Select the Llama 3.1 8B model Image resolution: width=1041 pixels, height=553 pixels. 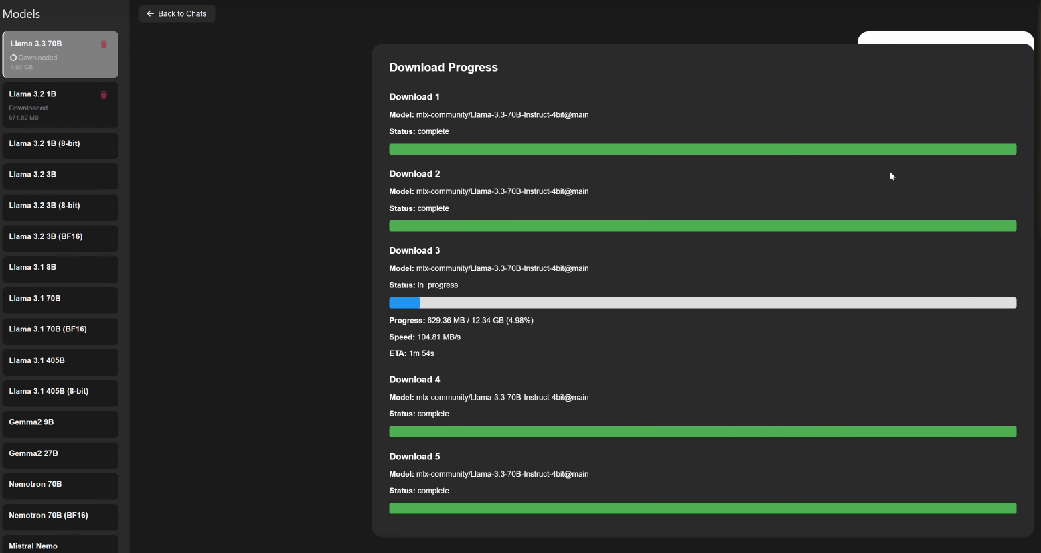pyautogui.click(x=60, y=269)
